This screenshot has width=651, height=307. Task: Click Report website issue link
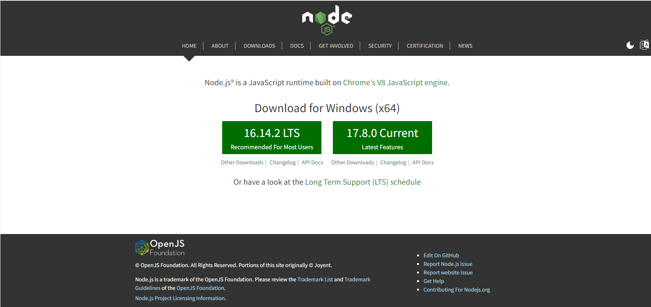point(448,273)
